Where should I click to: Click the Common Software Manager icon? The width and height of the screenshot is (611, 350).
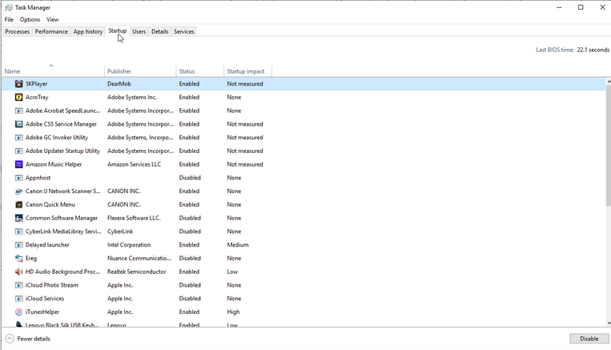18,219
